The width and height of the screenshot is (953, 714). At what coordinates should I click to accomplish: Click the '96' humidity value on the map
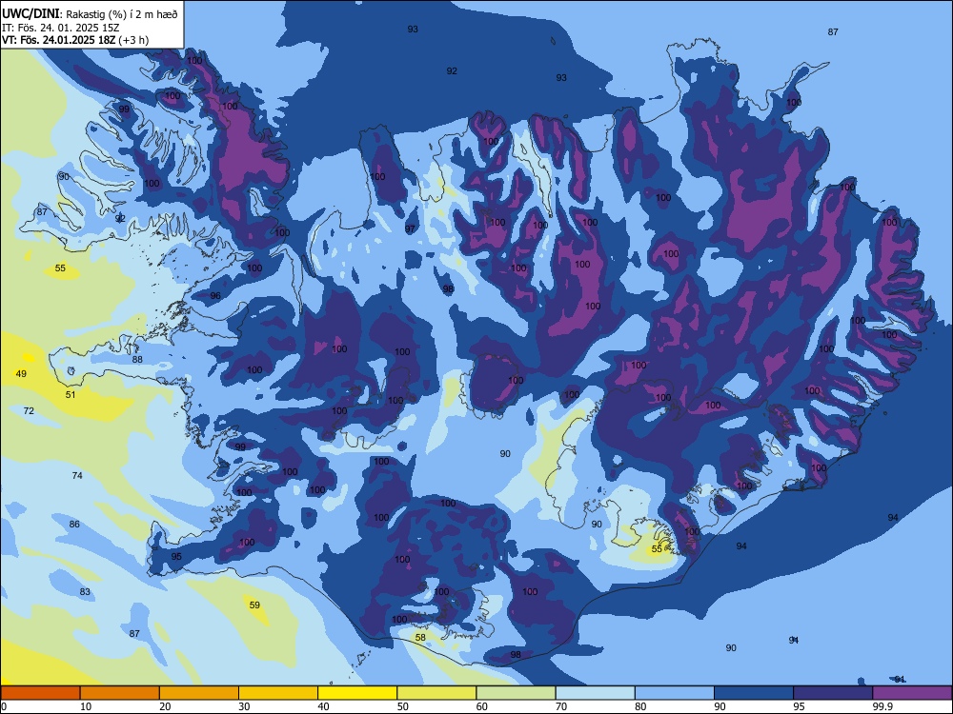(215, 296)
